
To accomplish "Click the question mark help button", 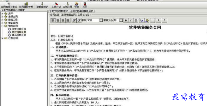I will 164,20.
